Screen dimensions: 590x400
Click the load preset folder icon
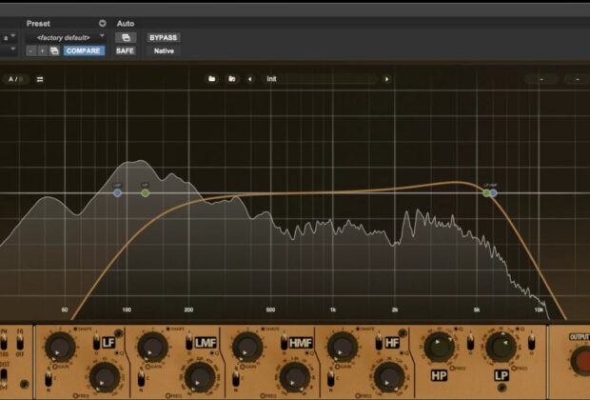point(212,79)
